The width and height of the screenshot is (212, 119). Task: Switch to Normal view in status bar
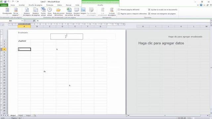click(x=179, y=118)
